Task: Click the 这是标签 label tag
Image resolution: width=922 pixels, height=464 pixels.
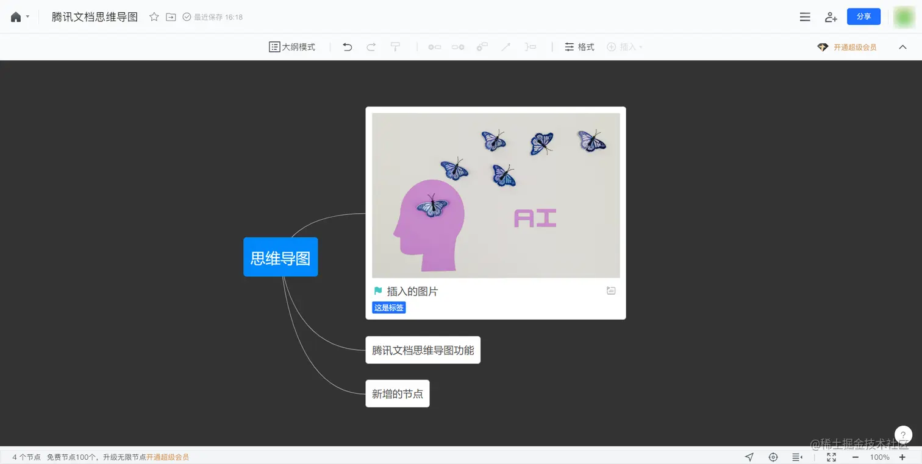Action: pos(389,308)
